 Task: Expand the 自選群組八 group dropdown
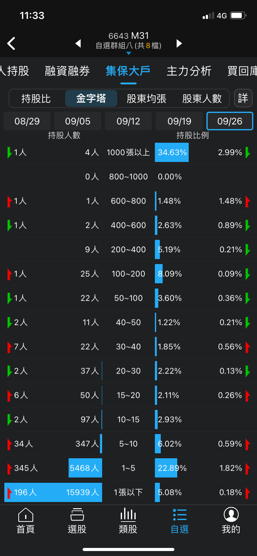tap(128, 46)
